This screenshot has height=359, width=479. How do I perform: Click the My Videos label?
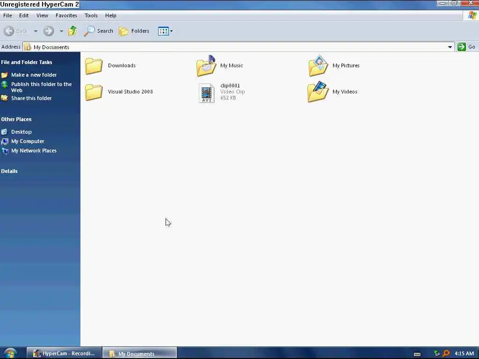[345, 92]
